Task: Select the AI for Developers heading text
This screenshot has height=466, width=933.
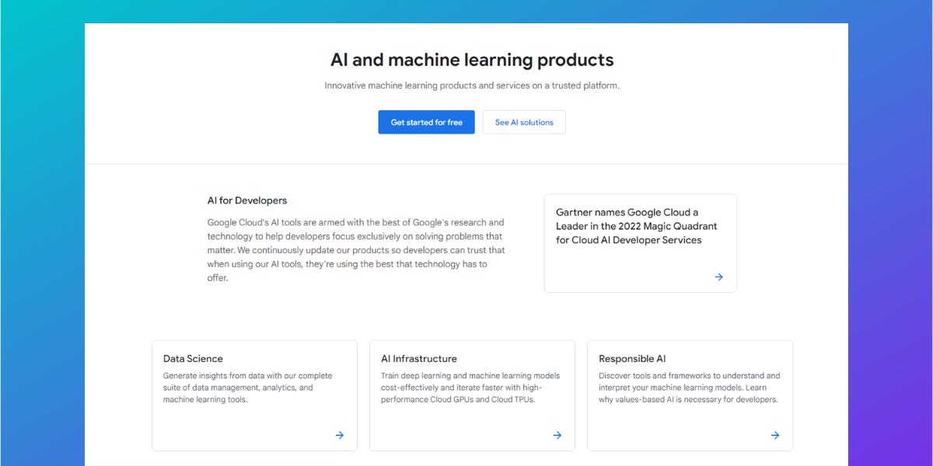Action: pyautogui.click(x=247, y=200)
